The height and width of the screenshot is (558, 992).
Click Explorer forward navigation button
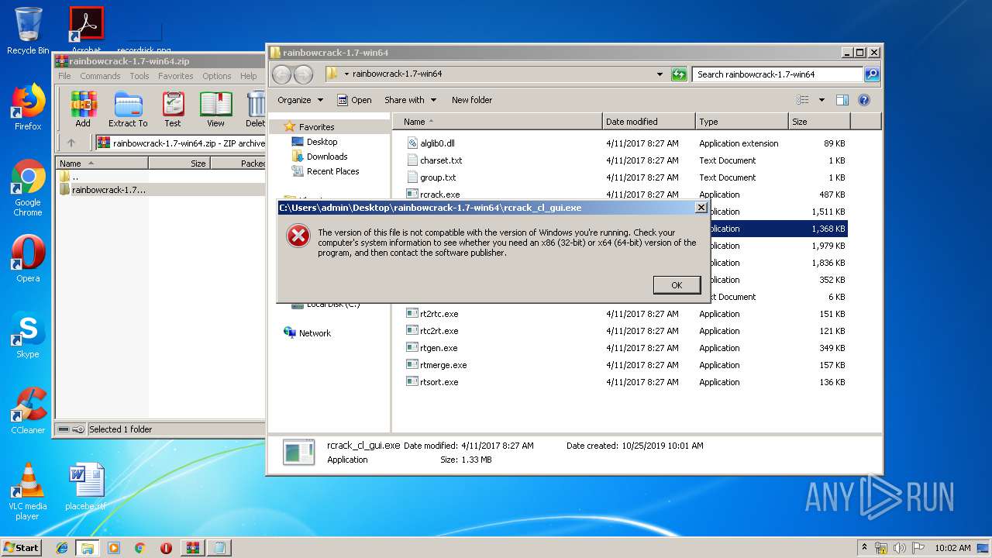(304, 74)
